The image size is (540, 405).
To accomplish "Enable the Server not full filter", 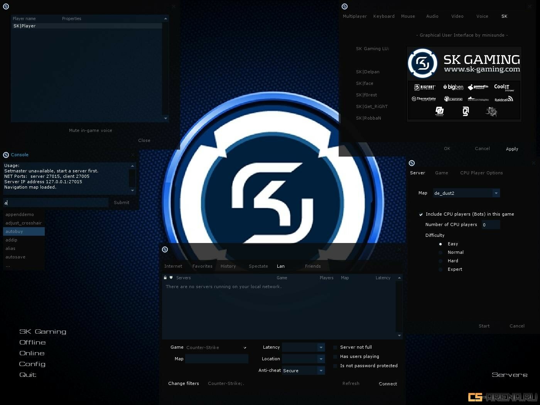I will [335, 348].
